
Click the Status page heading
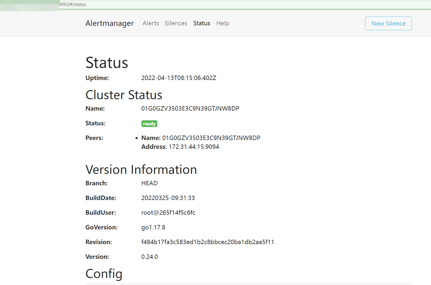point(107,62)
